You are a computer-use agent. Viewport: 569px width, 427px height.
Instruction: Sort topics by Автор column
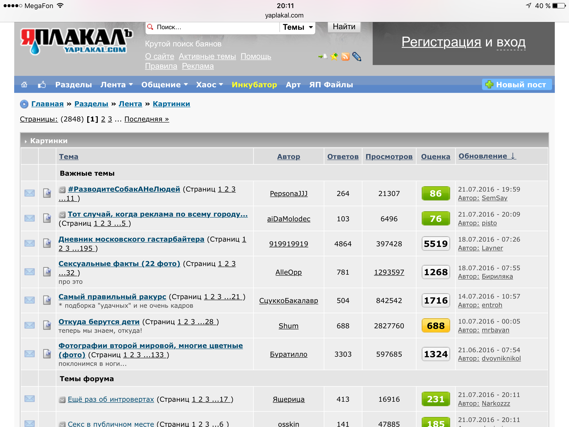point(288,157)
